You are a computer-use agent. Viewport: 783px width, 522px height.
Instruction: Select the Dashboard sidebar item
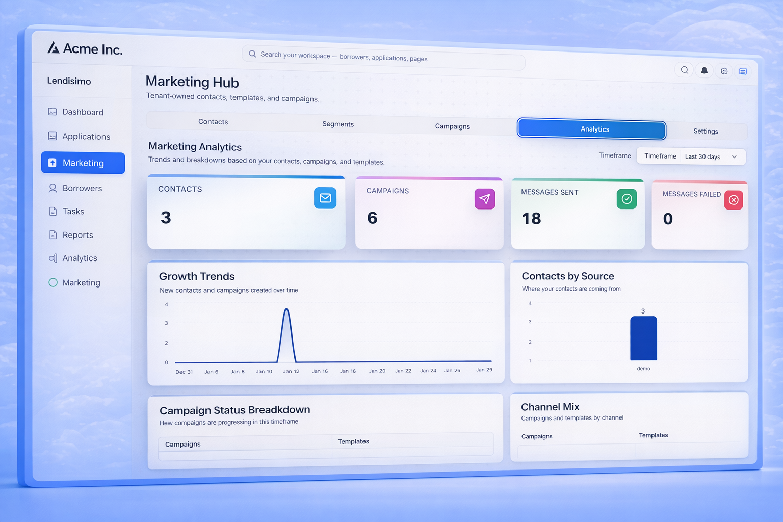pyautogui.click(x=82, y=112)
